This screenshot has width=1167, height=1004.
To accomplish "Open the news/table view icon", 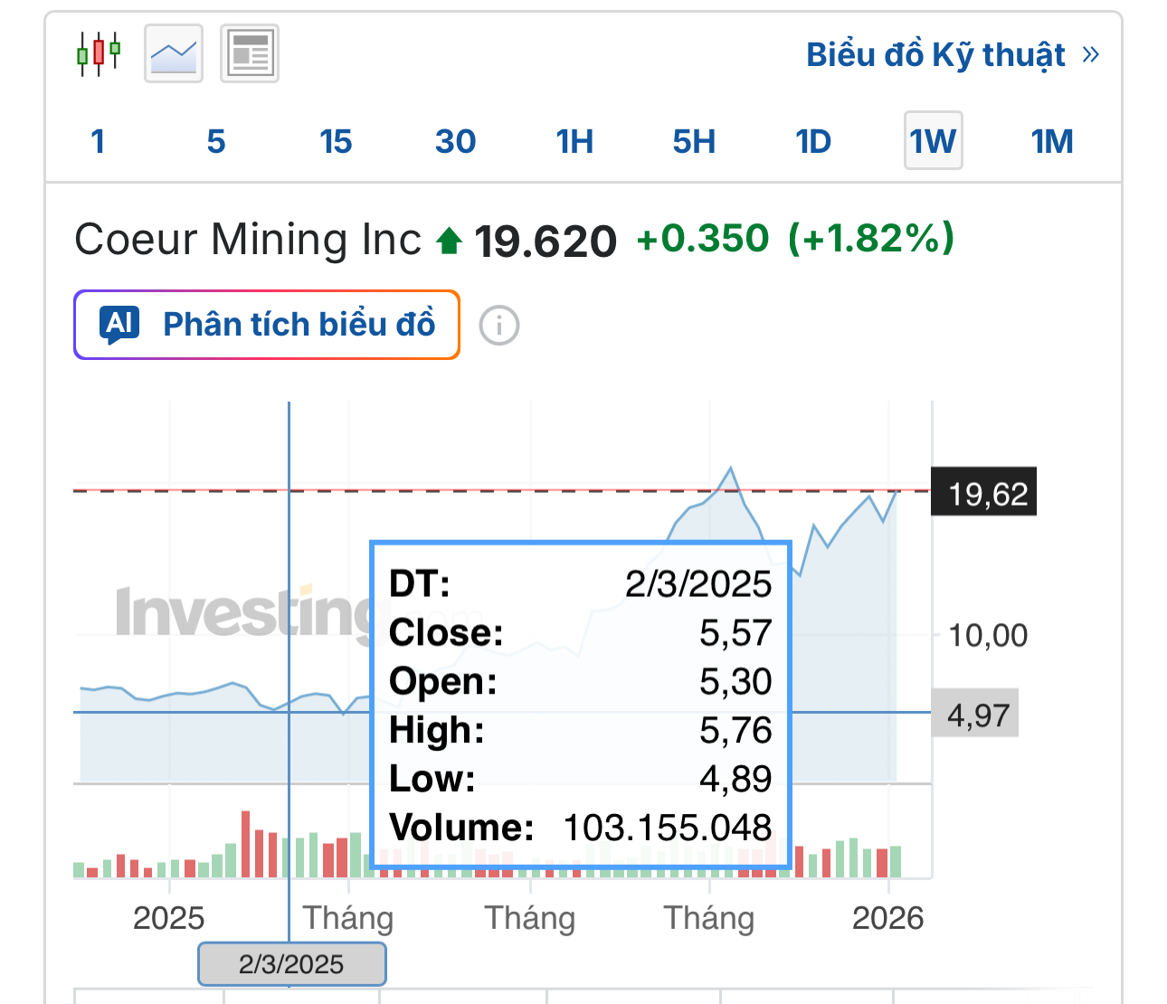I will click(x=250, y=54).
